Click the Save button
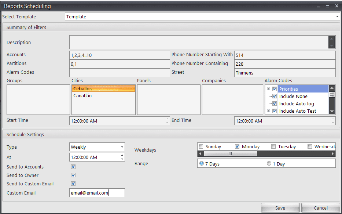The width and height of the screenshot is (342, 214). coord(280,207)
